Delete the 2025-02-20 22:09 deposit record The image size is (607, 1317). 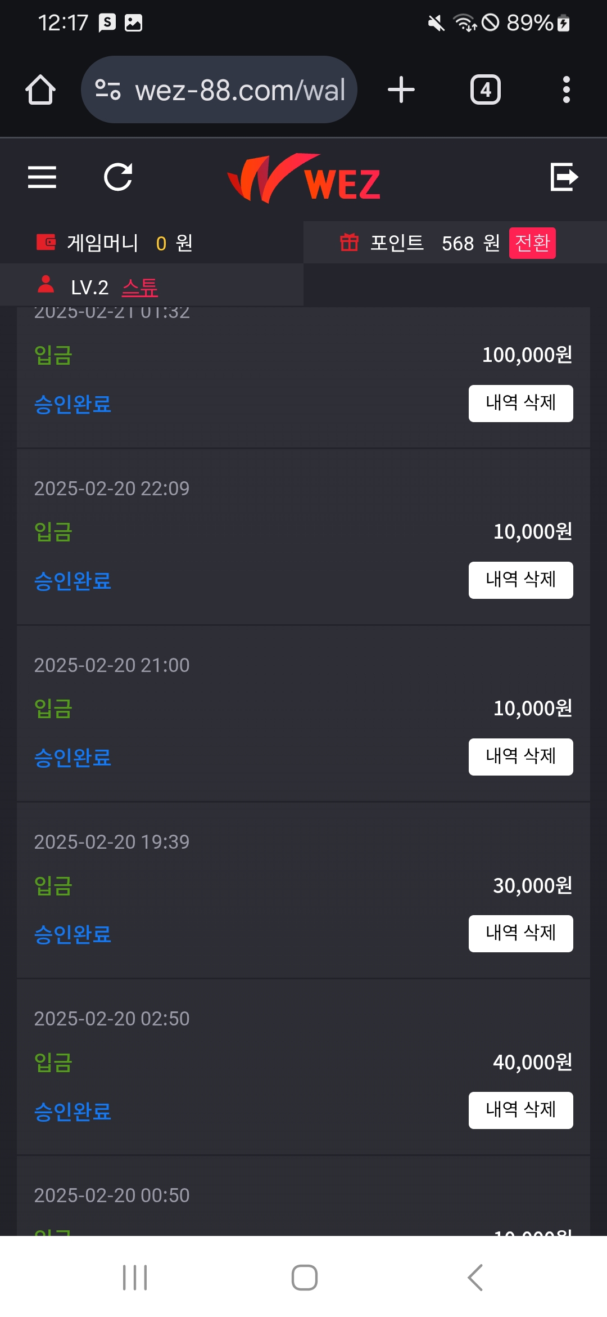click(x=520, y=580)
